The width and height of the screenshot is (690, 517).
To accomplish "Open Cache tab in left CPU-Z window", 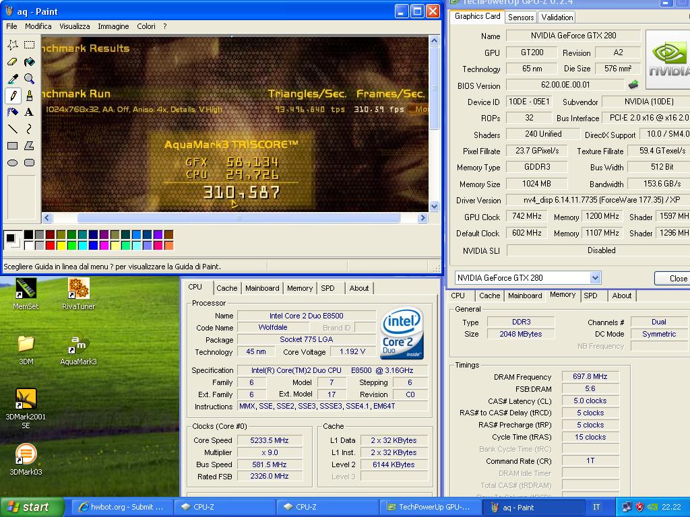I will click(226, 288).
